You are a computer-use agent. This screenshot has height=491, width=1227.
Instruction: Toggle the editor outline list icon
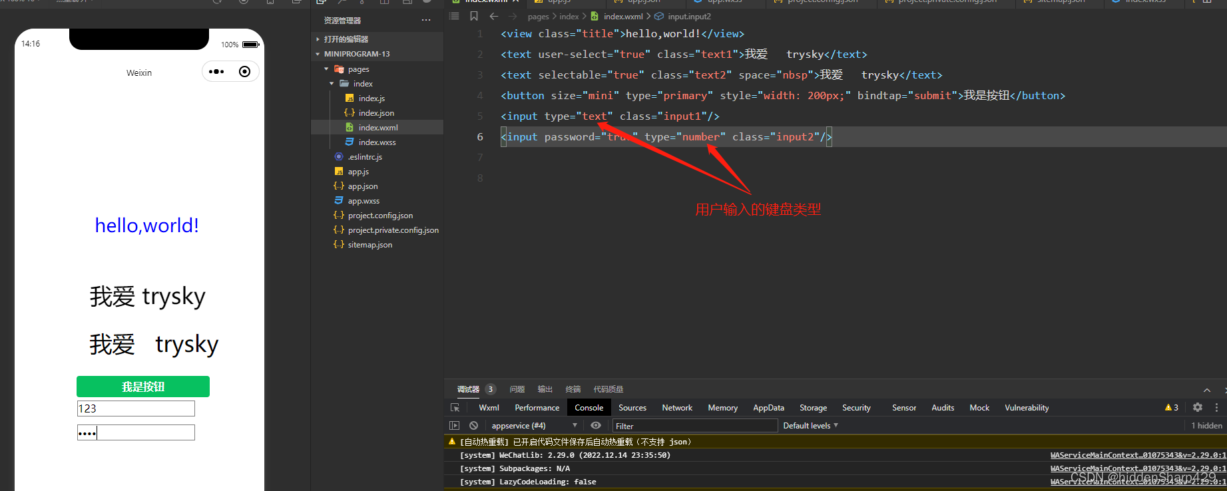tap(454, 16)
